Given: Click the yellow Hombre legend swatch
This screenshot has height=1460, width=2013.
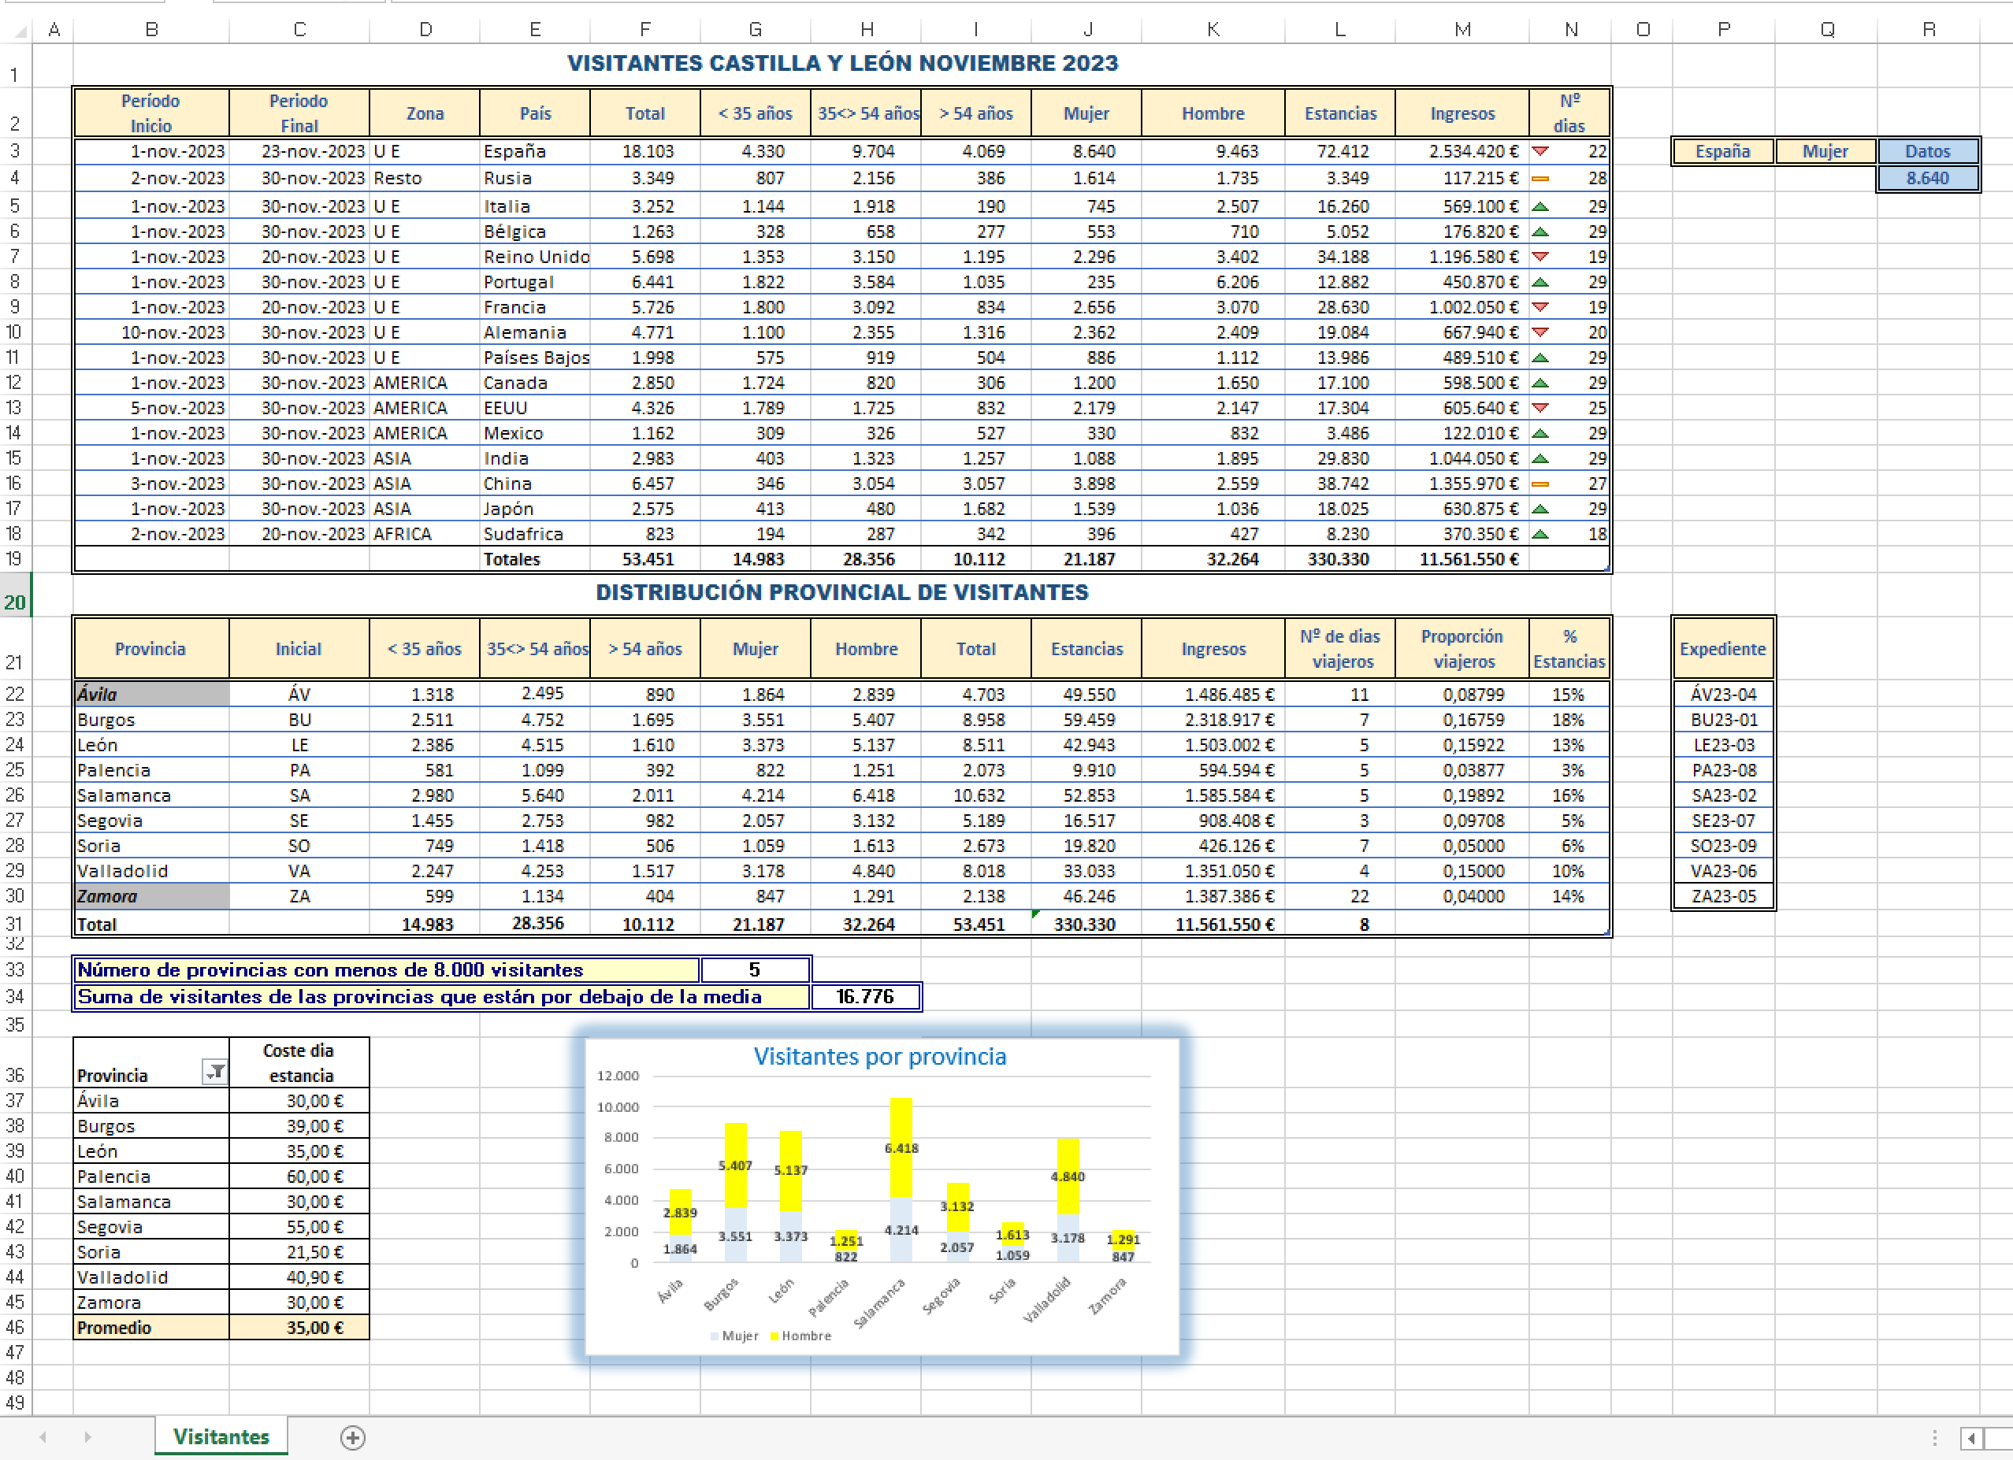Looking at the screenshot, I should point(774,1336).
